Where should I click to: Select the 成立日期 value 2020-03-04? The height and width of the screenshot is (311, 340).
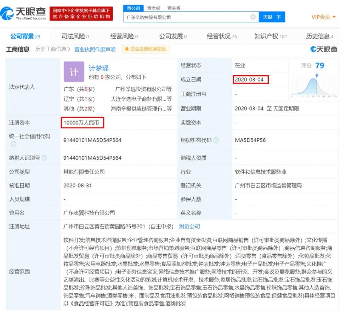click(249, 79)
